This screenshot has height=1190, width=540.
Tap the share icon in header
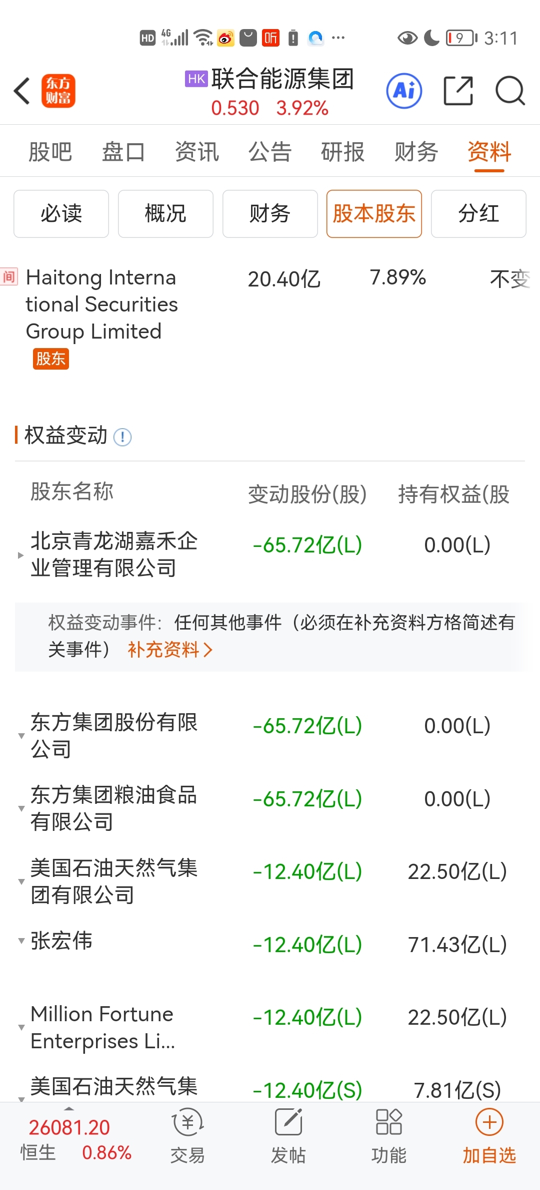(x=458, y=91)
